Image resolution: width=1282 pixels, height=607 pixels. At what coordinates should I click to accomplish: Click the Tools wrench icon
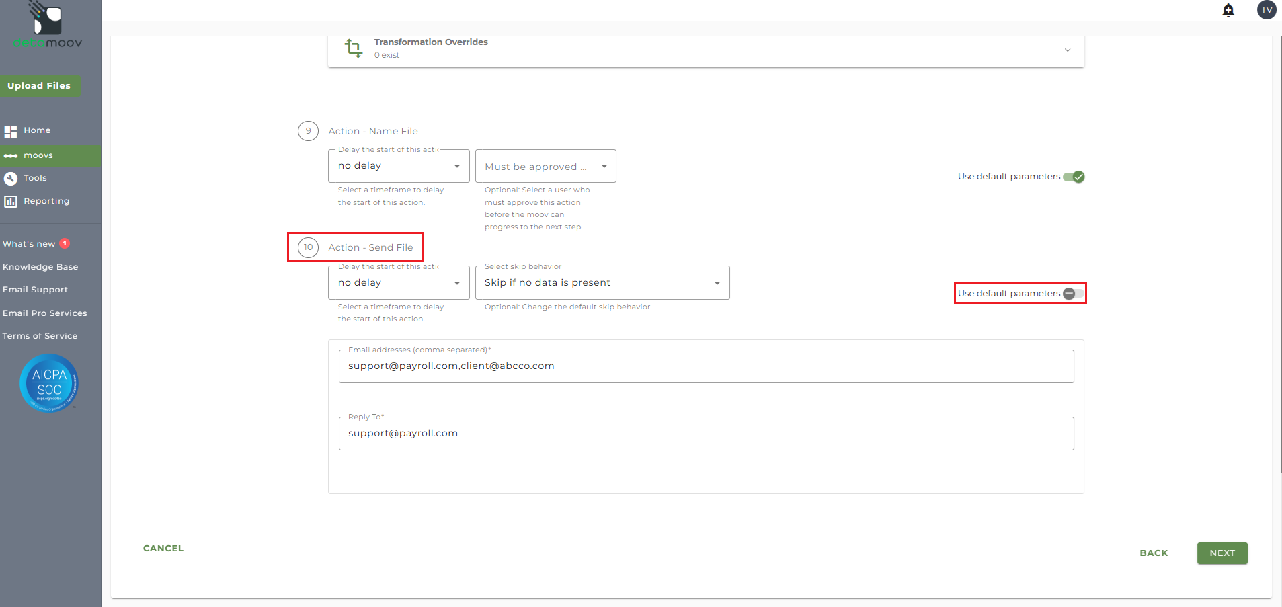pos(11,179)
